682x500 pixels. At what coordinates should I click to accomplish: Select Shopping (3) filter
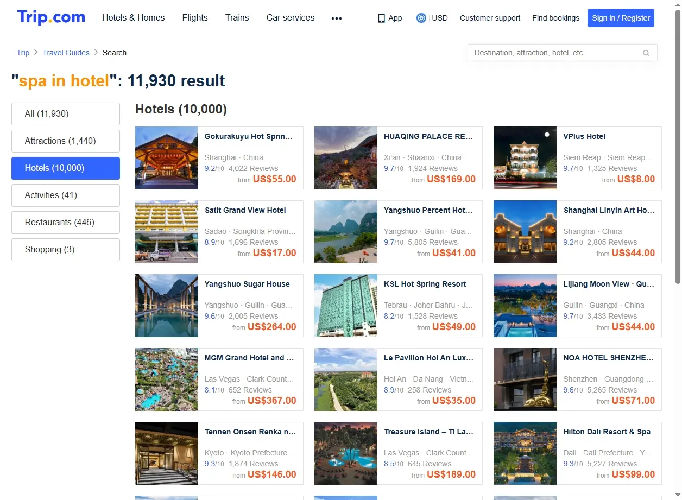click(x=66, y=250)
